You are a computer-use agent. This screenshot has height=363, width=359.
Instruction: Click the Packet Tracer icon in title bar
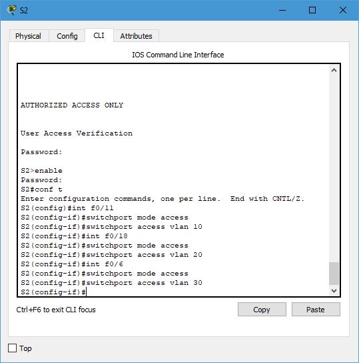point(11,10)
